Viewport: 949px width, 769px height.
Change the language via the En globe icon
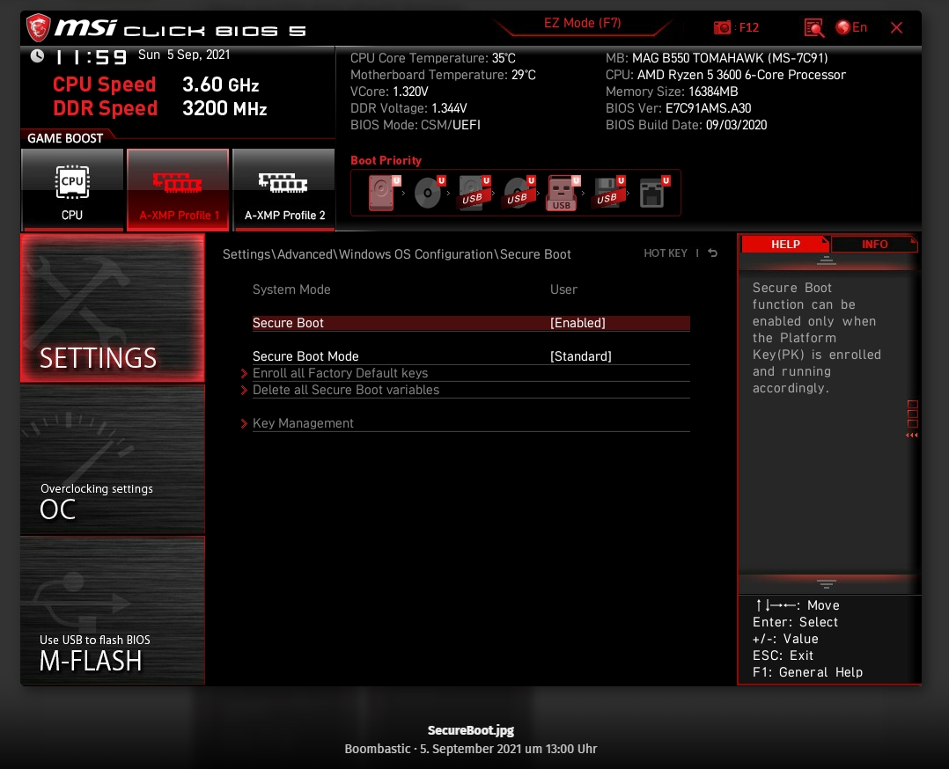click(851, 27)
